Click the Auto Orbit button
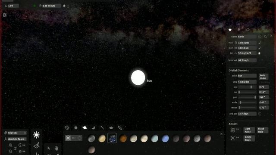The image size is (276, 155). (x=263, y=77)
